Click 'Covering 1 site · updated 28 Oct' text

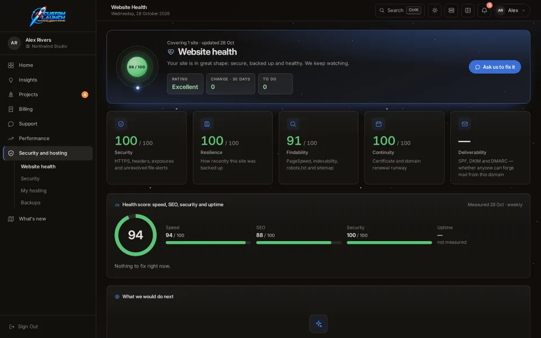201,43
